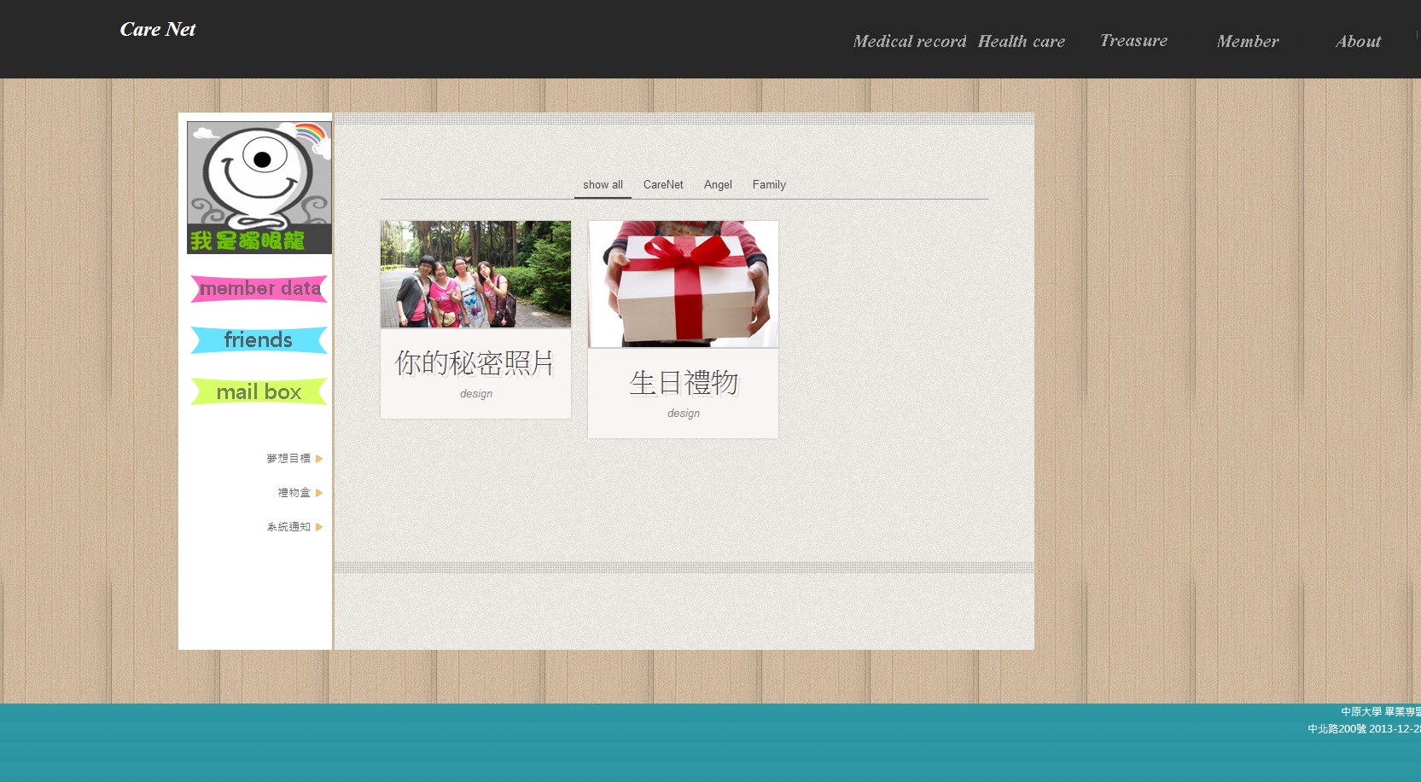The height and width of the screenshot is (782, 1421).
Task: Open the pink member data banner
Action: (x=259, y=289)
